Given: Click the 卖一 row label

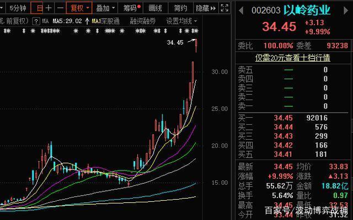Looking at the screenshot, I should pyautogui.click(x=245, y=106).
